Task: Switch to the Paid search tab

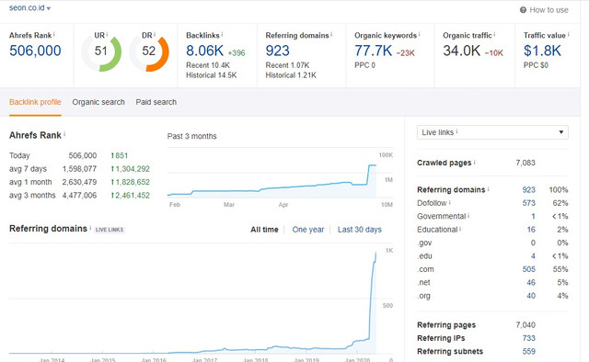Action: coord(156,102)
